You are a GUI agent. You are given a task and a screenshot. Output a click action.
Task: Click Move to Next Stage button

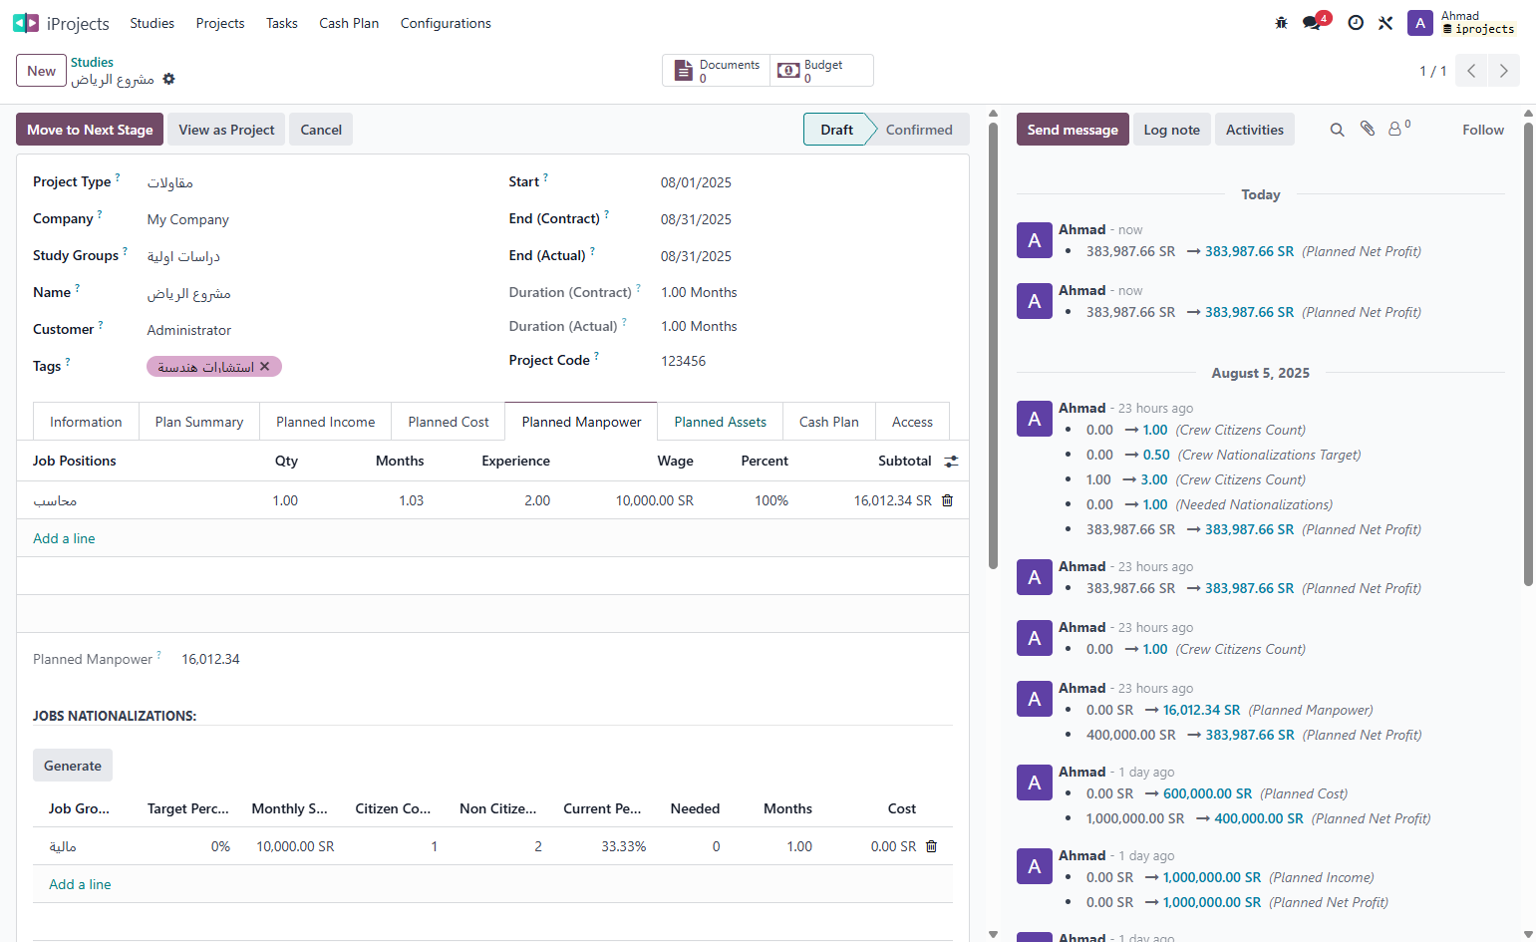coord(90,130)
